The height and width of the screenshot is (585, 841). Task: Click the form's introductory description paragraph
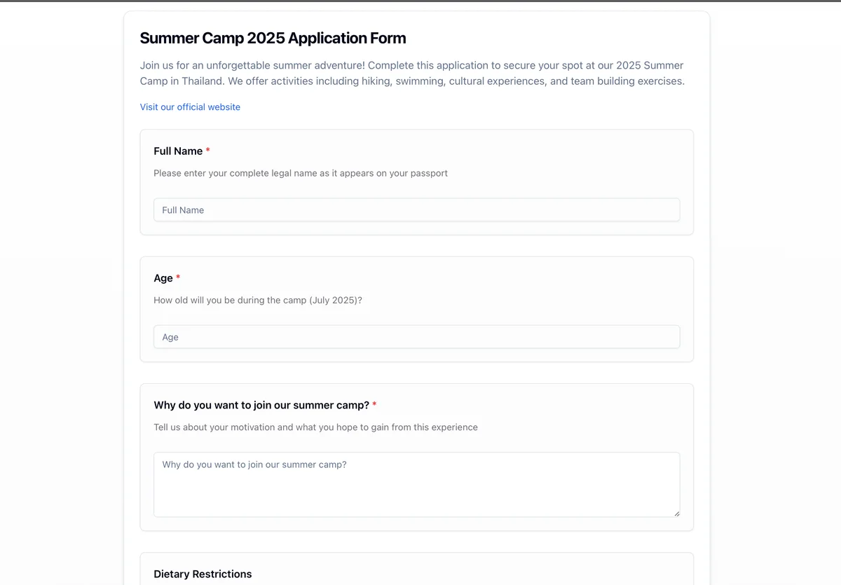412,73
